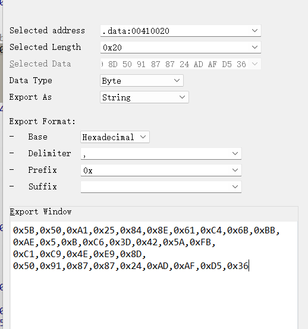Click the 'Export Window' group title
This screenshot has width=308, height=329.
tap(40, 211)
